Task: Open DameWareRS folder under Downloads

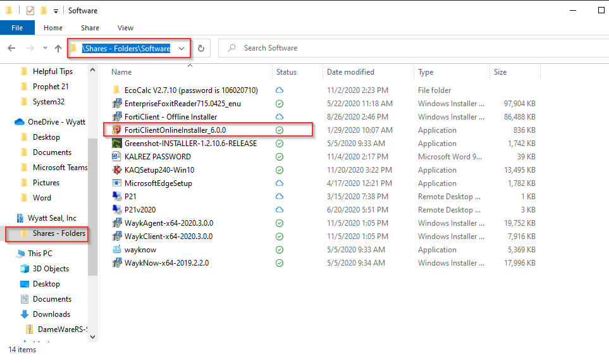Action: point(62,329)
